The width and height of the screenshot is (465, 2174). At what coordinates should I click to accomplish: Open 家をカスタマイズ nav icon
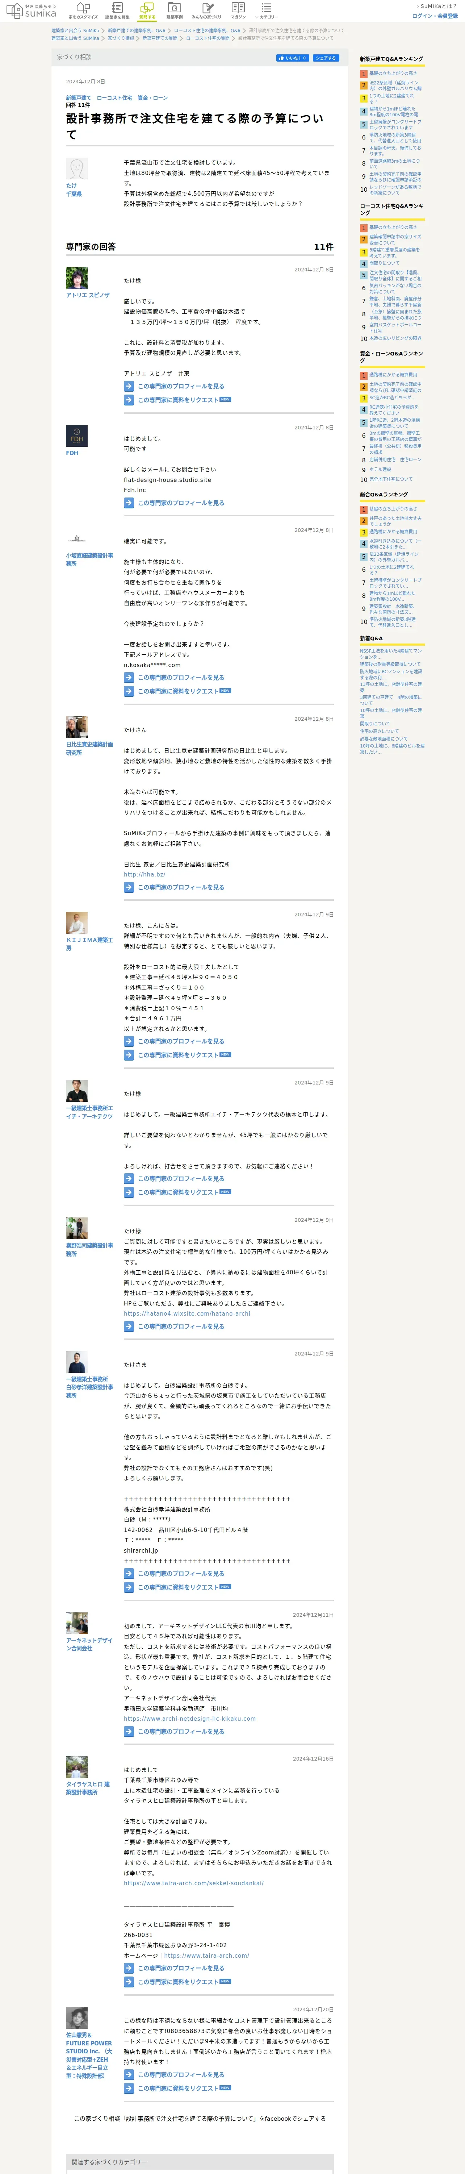(x=83, y=11)
